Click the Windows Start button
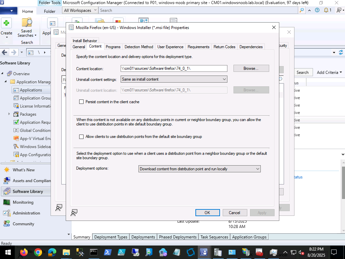Viewport: 345px width, 259px height. [x=8, y=252]
